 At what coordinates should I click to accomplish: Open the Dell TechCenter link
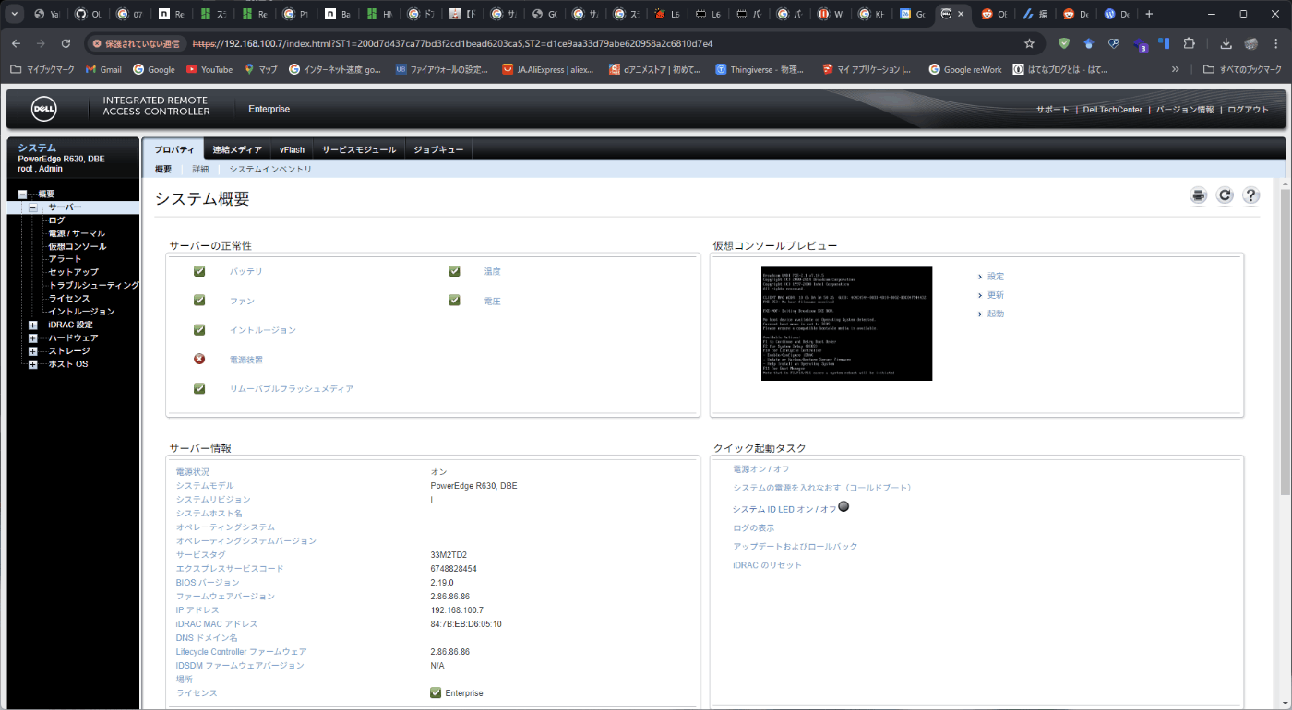(1113, 110)
